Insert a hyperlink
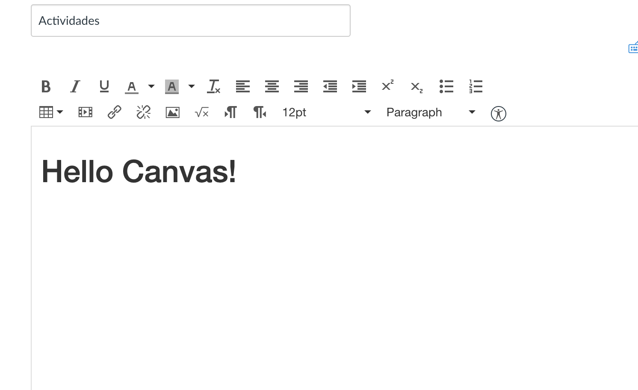 [114, 112]
